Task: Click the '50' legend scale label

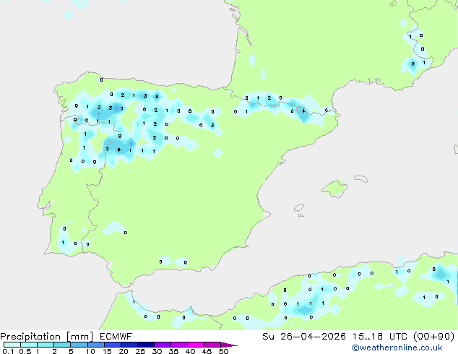Action: tap(223, 351)
